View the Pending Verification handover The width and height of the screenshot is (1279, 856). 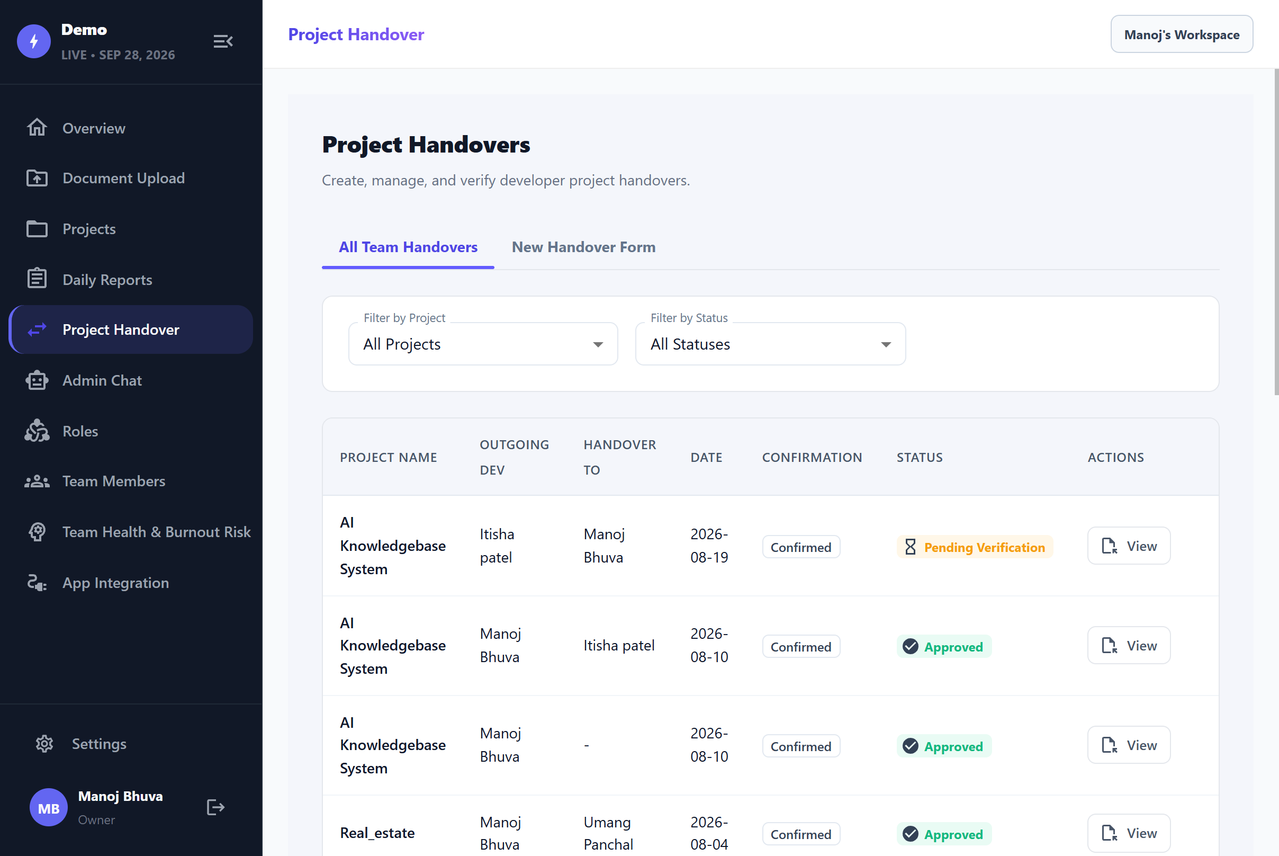tap(1129, 546)
